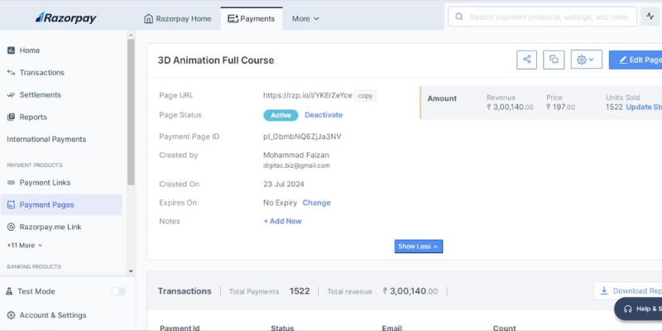Image resolution: width=662 pixels, height=331 pixels.
Task: Click the share icon button
Action: click(526, 60)
